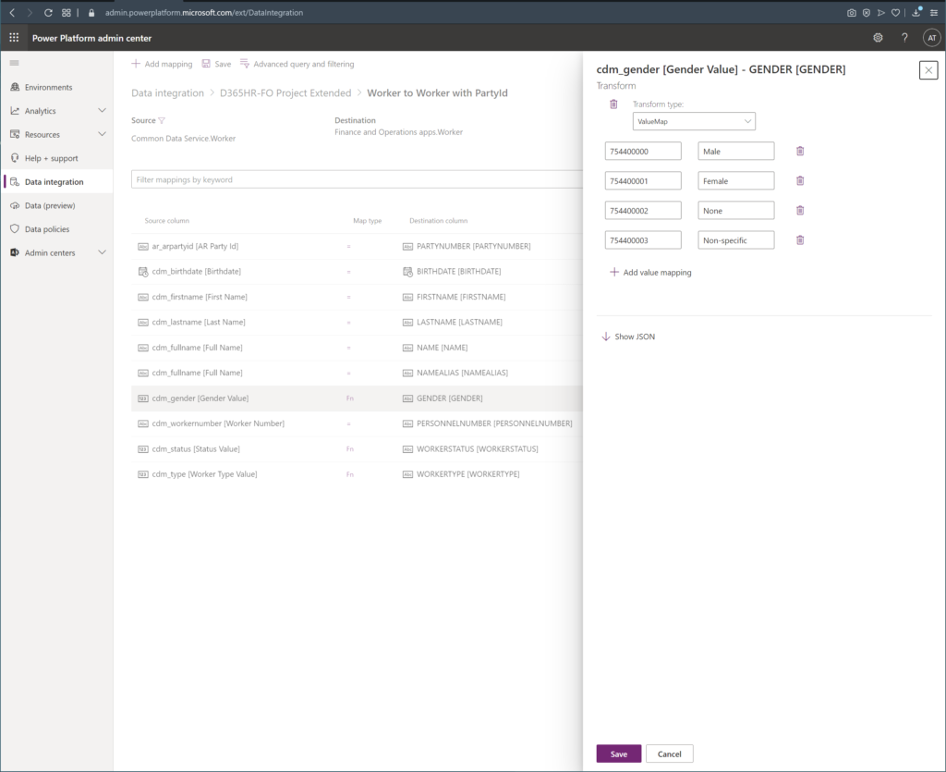Collapse the left navigation hamburger menu
Screen dimensions: 946x772
tap(14, 63)
